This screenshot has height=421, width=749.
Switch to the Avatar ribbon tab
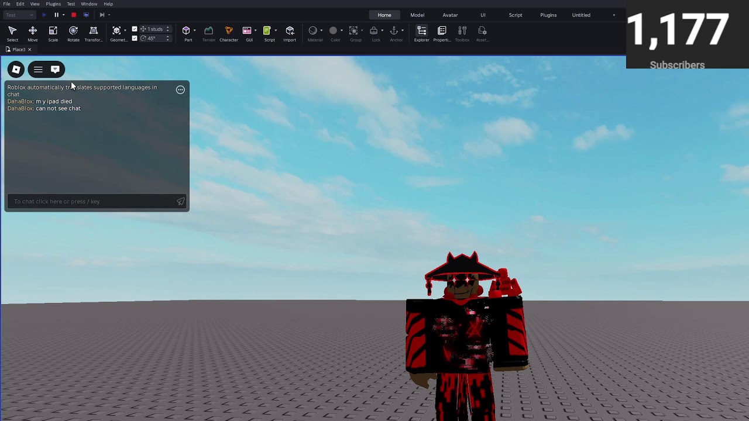point(450,15)
